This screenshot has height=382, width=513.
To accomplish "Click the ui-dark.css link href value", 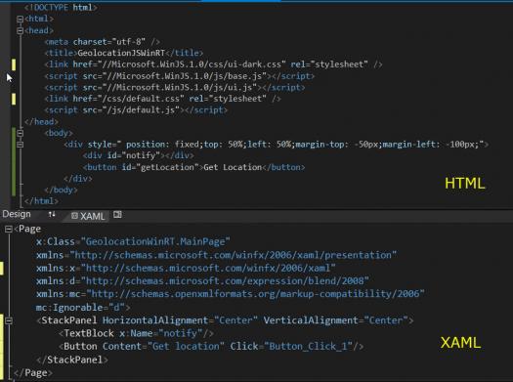I will [192, 64].
